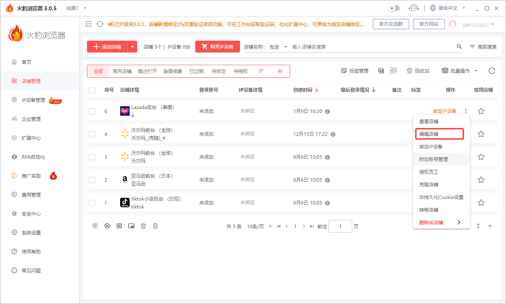Switch to card view icon next to 标签管理
Image resolution: width=506 pixels, height=304 pixels.
381,70
